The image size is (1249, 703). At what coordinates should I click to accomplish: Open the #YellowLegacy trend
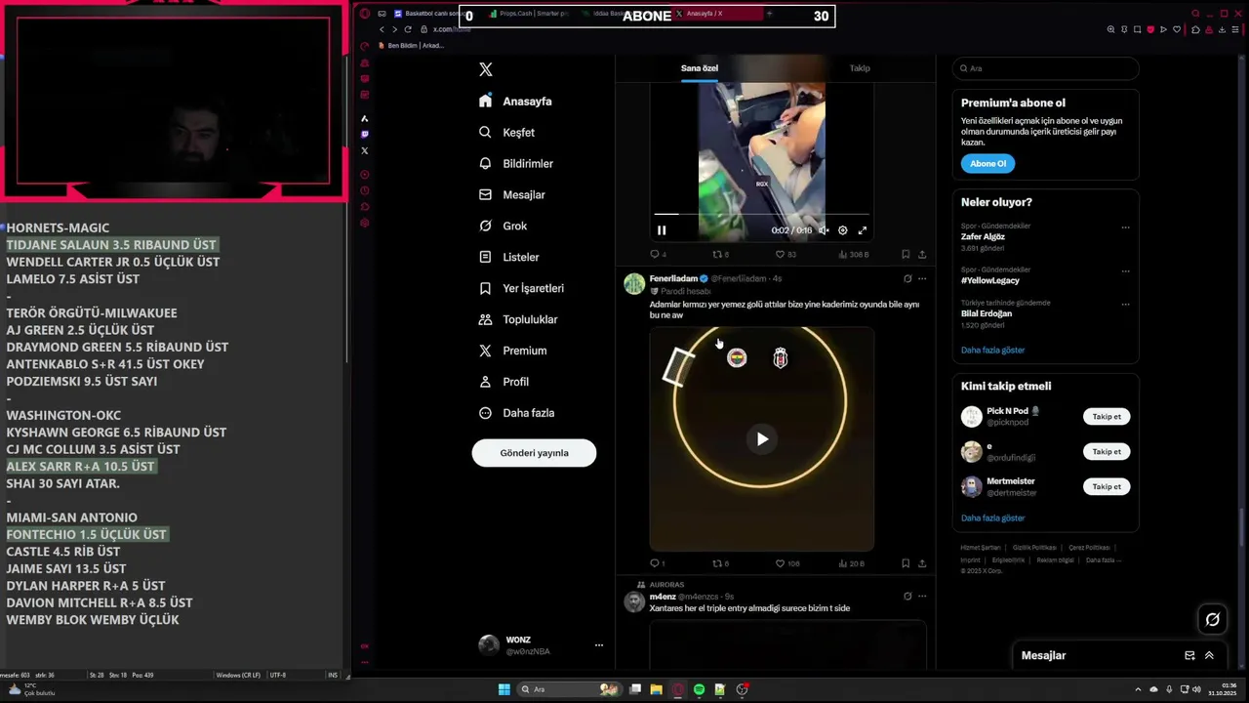point(991,280)
